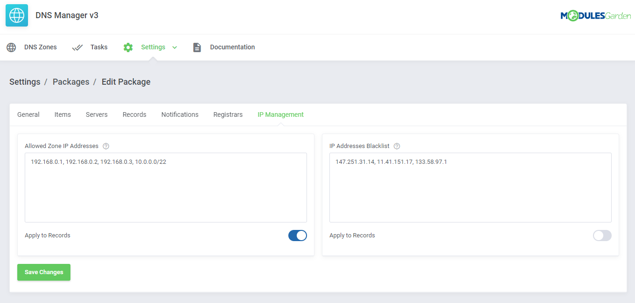
Task: Go to Packages breadcrumb link
Action: (71, 82)
